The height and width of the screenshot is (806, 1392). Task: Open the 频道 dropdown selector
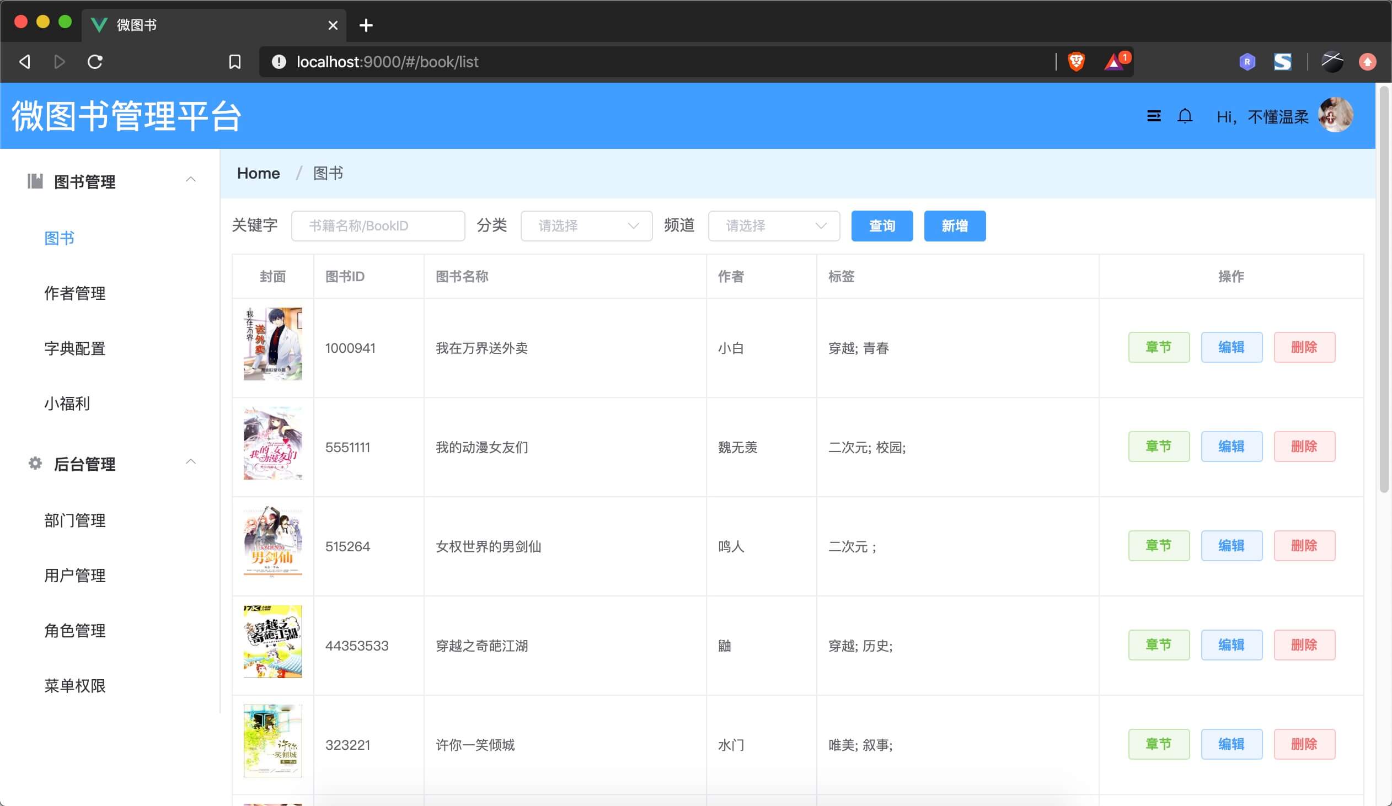coord(773,226)
